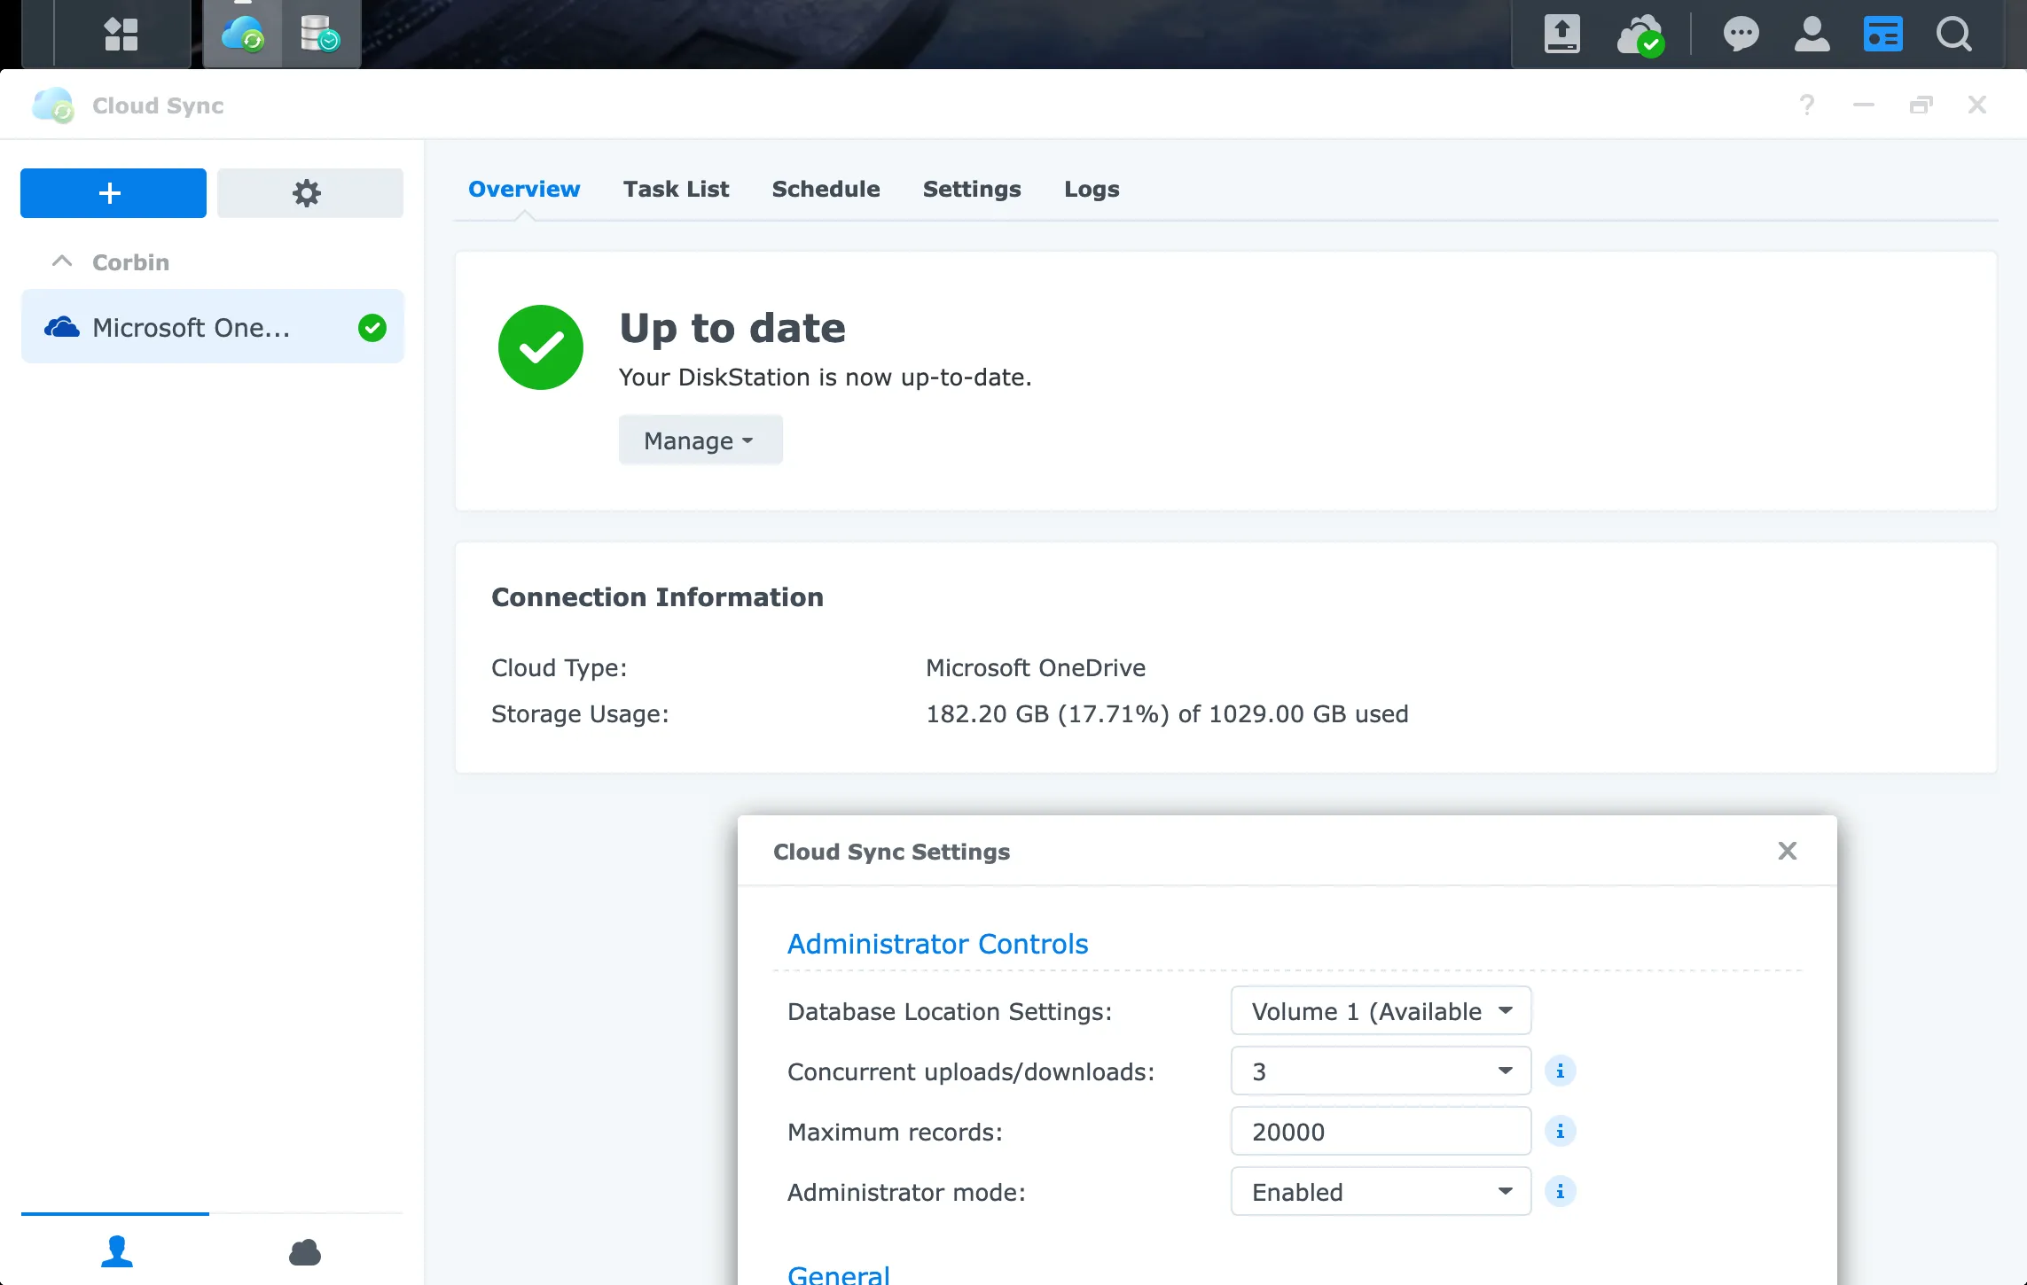
Task: Add a new cloud connection with plus button
Action: [113, 192]
